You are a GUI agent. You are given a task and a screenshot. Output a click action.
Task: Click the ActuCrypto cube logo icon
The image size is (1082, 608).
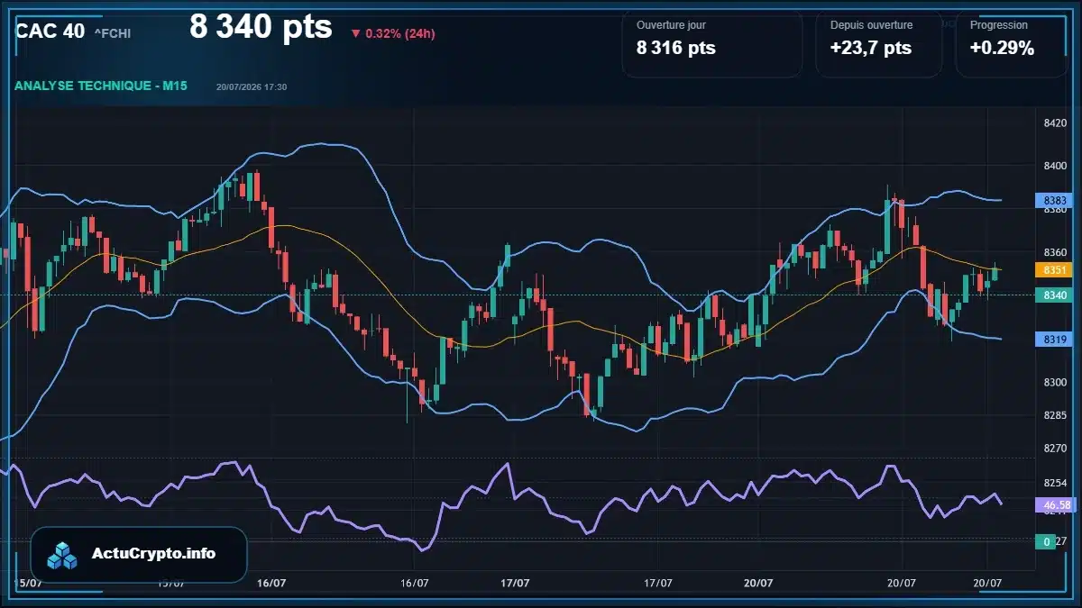[63, 556]
